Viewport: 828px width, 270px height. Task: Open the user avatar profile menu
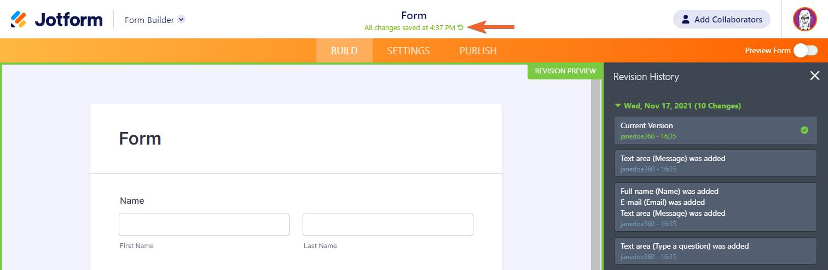(804, 20)
